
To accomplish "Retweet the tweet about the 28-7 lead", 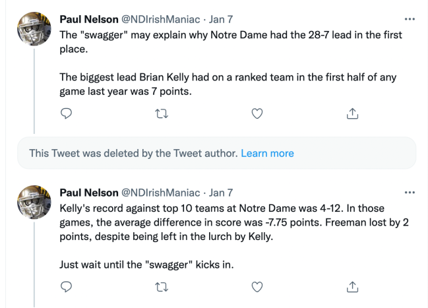I will point(159,115).
